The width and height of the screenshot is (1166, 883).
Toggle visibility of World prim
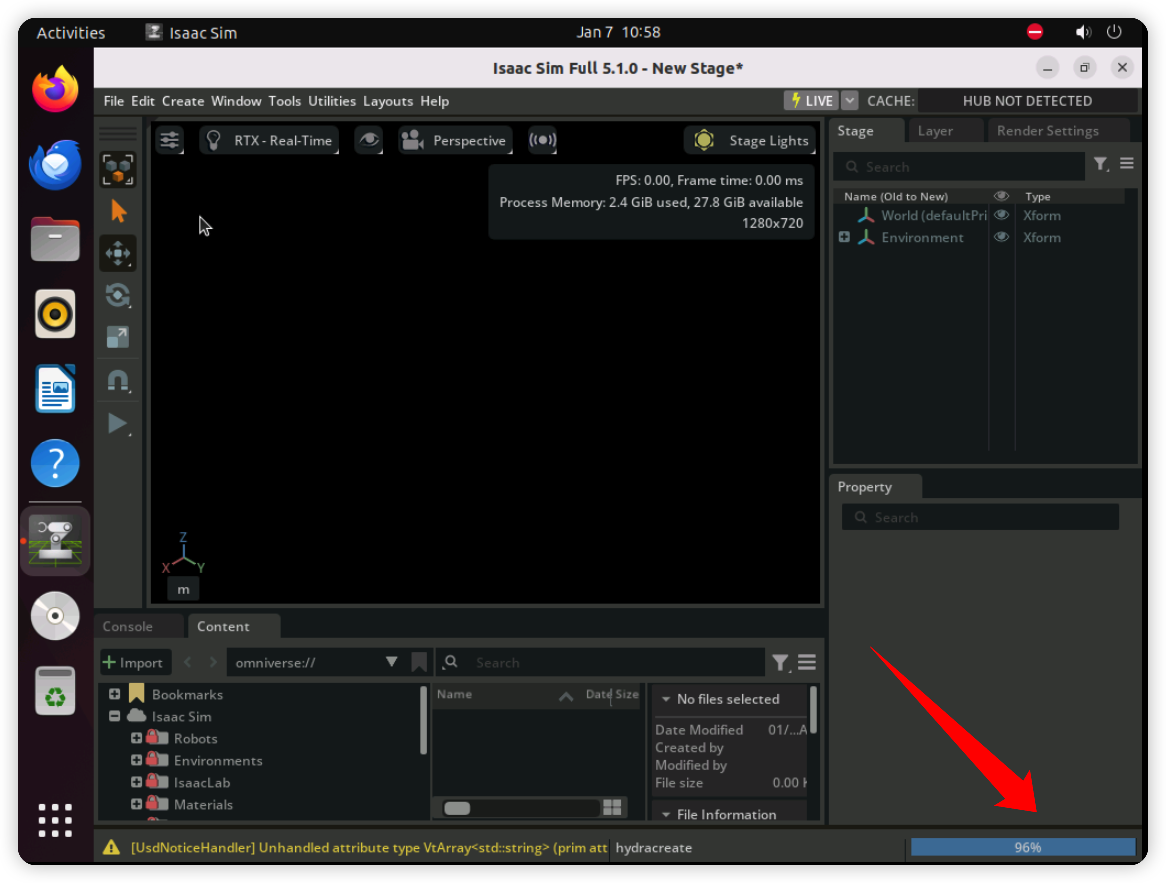pos(1001,215)
